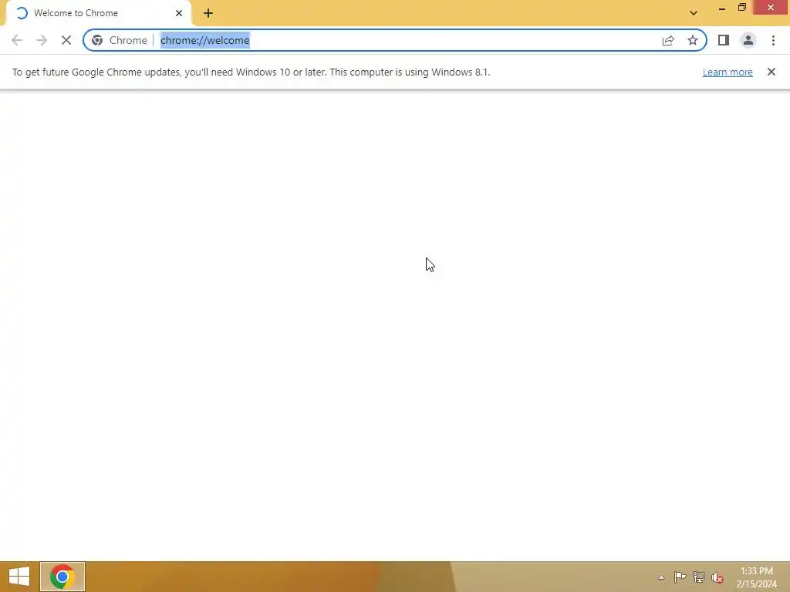The height and width of the screenshot is (592, 790).
Task: Minimize the Chrome window
Action: coord(722,8)
